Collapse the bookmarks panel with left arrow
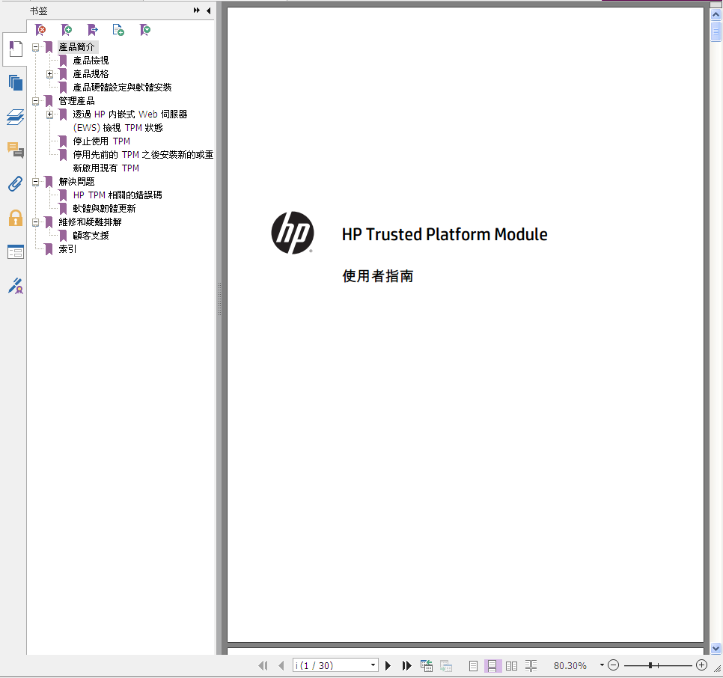The image size is (723, 678). pos(208,10)
